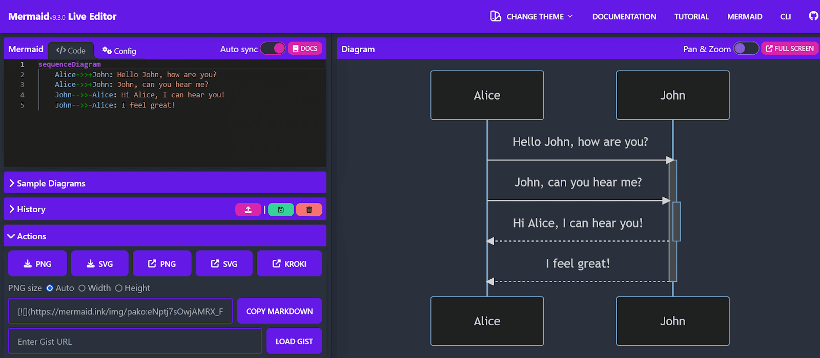Click diagram message 'Hi Alice, I can hear you!'

578,223
